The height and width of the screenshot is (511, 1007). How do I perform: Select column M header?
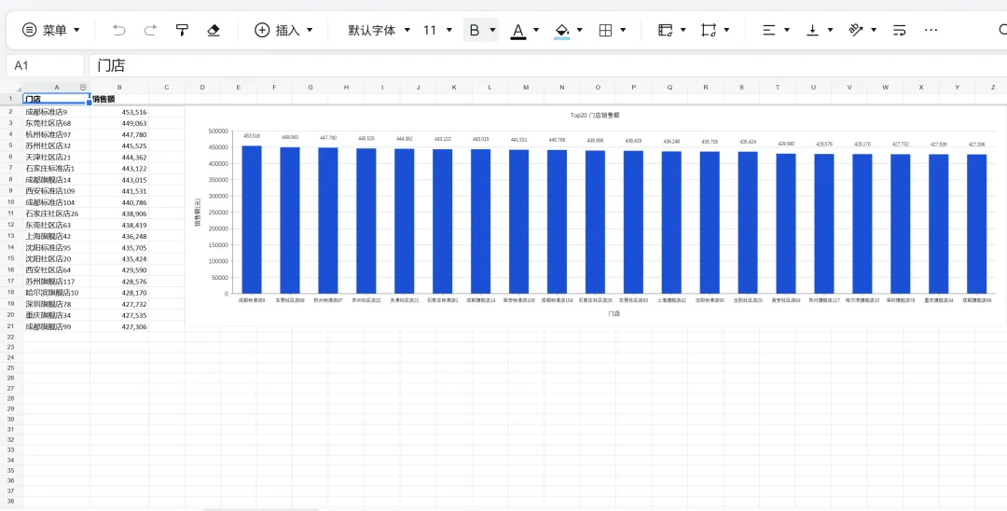point(526,88)
